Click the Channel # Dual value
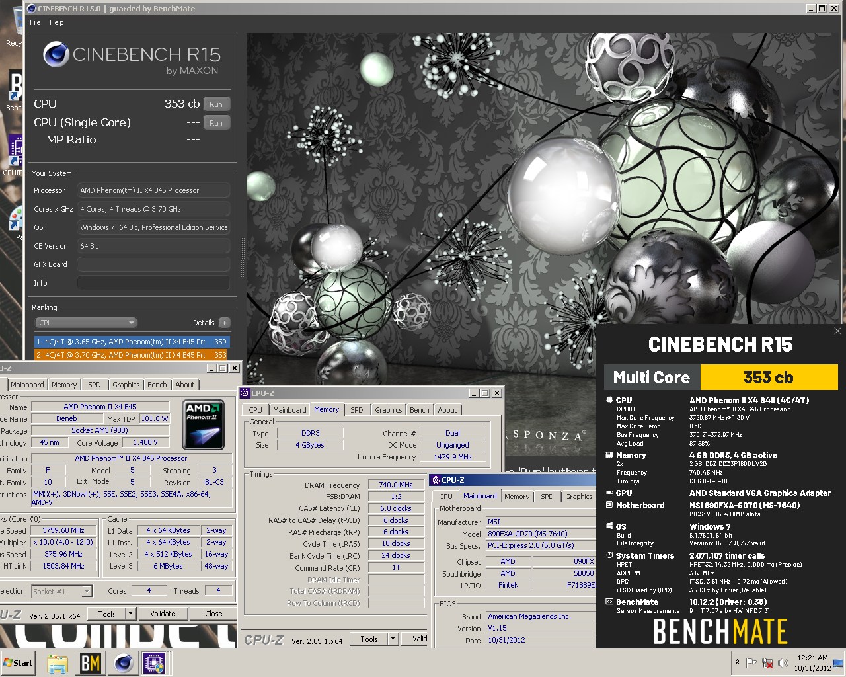 pos(453,433)
